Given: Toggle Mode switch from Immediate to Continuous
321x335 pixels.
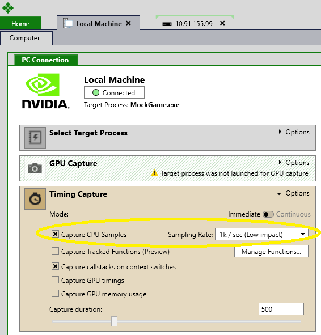Looking at the screenshot, I should [x=268, y=214].
